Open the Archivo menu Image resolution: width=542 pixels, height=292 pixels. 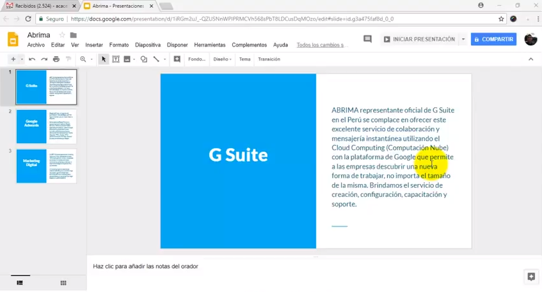[36, 45]
